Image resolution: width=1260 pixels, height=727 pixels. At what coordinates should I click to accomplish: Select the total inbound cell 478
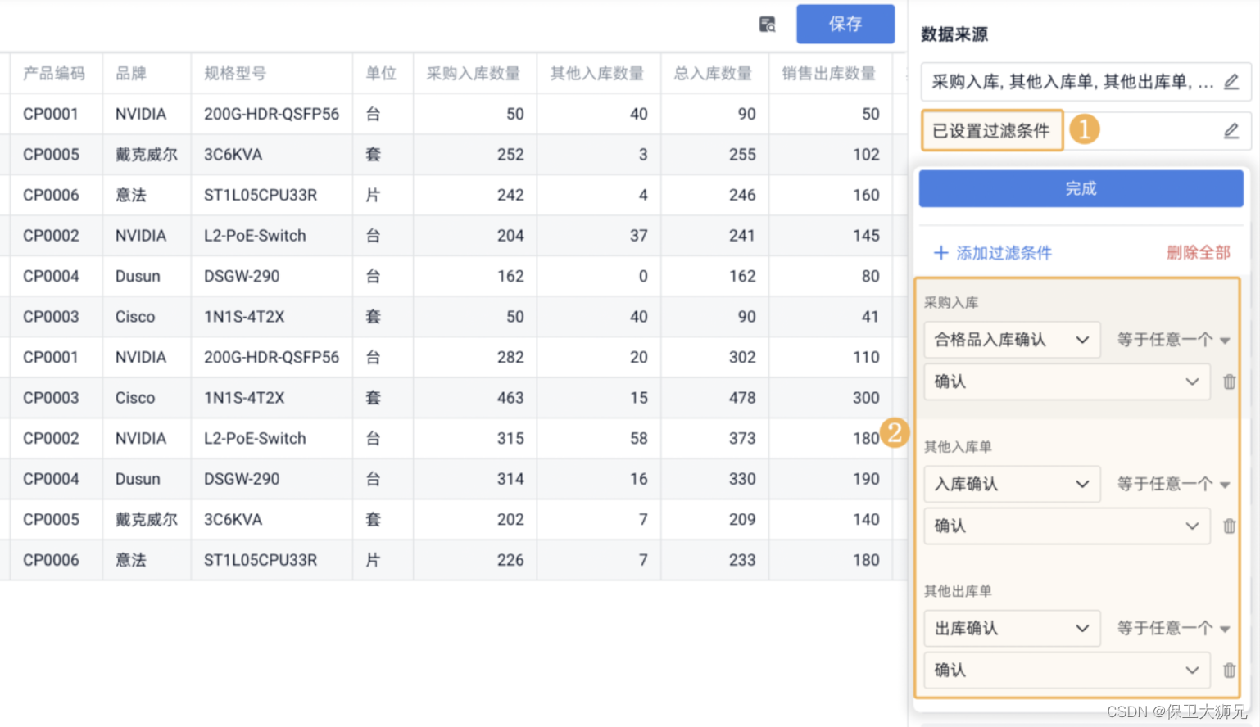(x=714, y=398)
